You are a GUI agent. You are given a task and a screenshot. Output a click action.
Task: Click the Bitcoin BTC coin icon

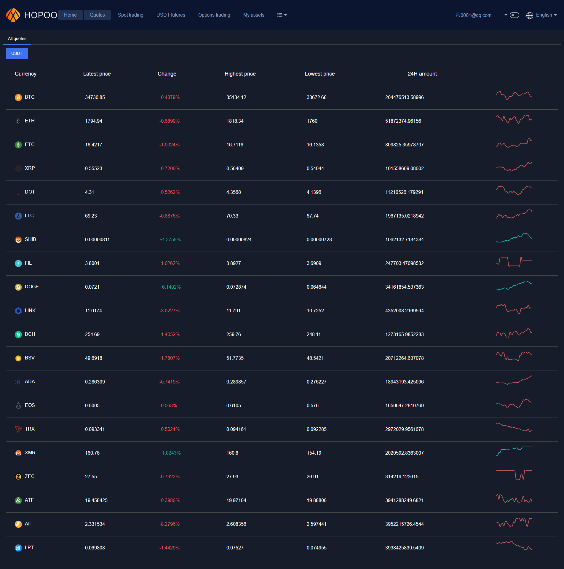coord(18,98)
